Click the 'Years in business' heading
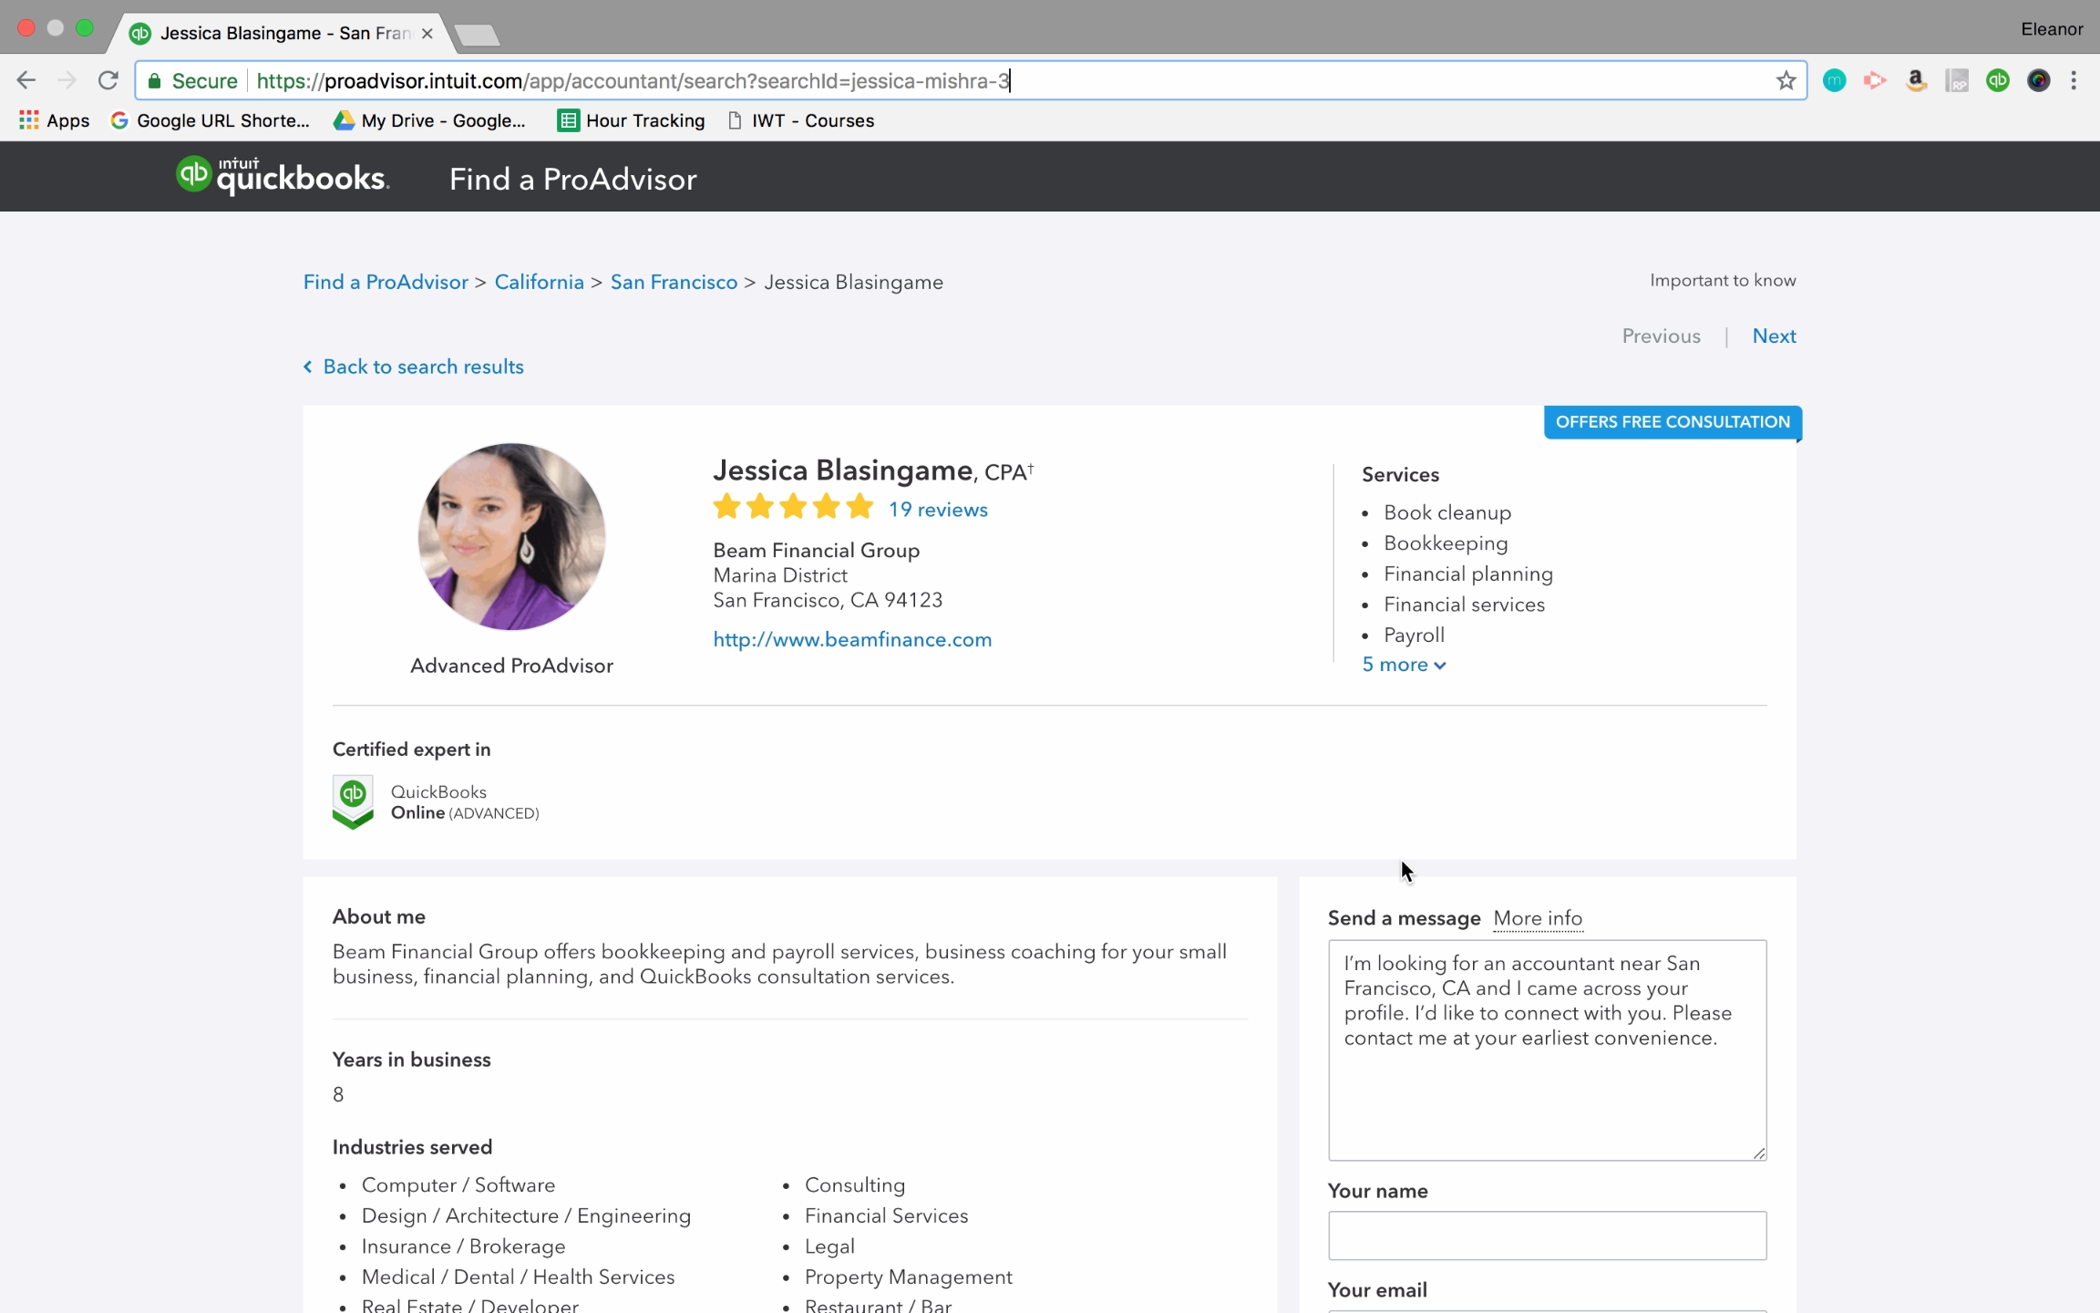The height and width of the screenshot is (1313, 2100). pos(411,1060)
